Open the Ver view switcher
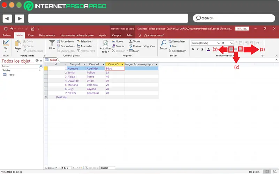 (6, 46)
